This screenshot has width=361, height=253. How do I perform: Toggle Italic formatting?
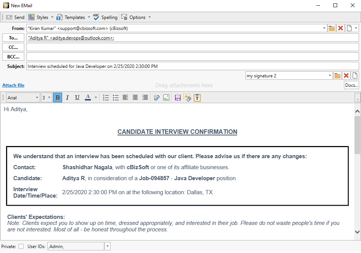67,97
